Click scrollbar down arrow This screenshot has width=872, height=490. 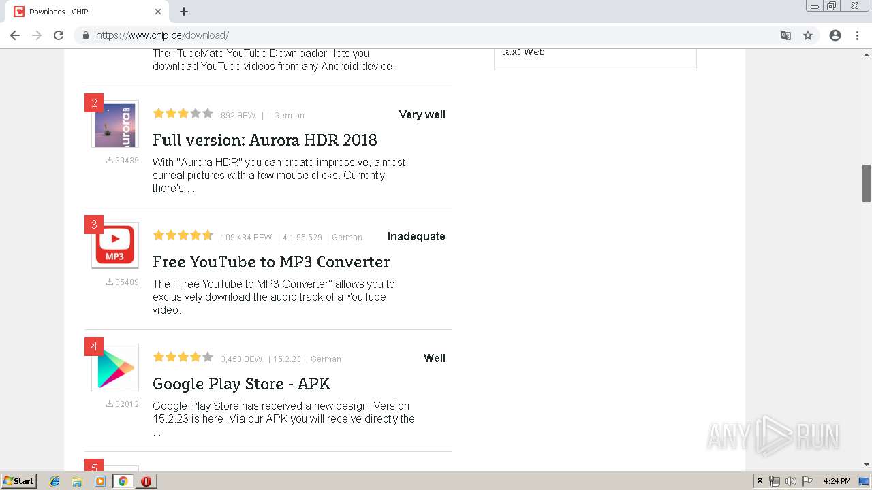867,465
